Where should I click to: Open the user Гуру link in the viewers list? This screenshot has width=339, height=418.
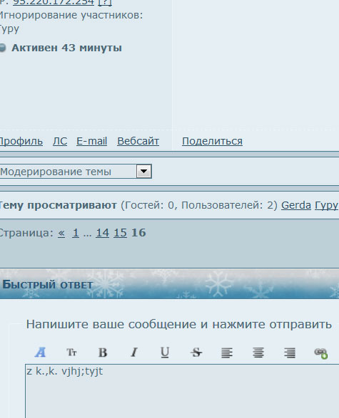coord(327,205)
